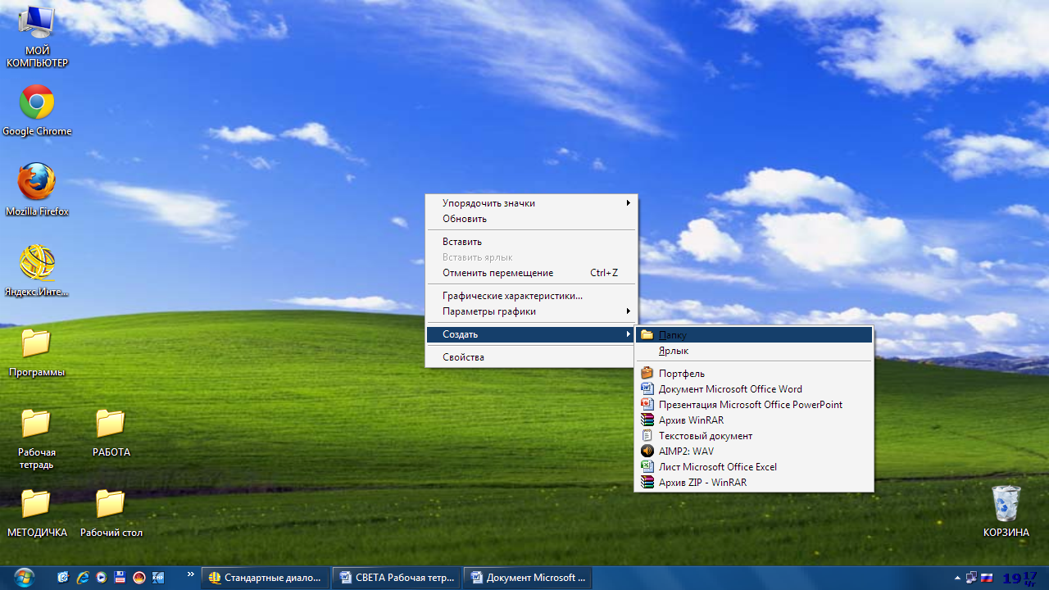The image size is (1049, 590).
Task: Select the КОРЗИНА recycle bin icon
Action: (x=1006, y=511)
